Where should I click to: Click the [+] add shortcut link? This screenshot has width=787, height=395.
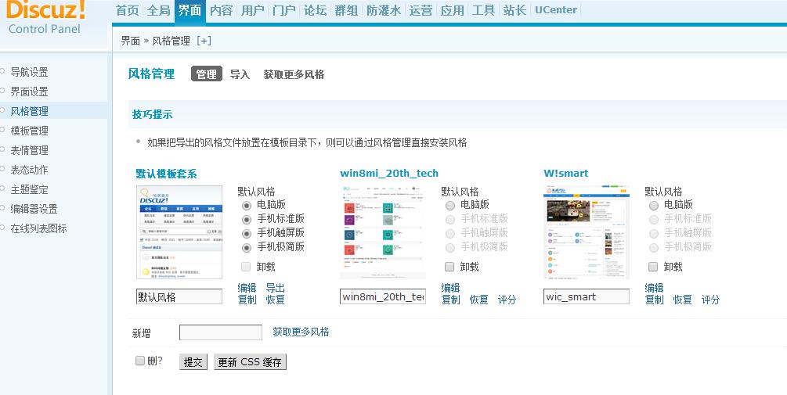pos(204,41)
